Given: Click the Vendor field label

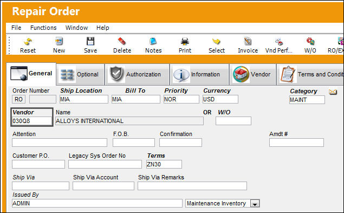Looking at the screenshot, I should point(23,112).
